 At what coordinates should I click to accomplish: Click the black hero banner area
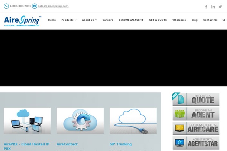(113, 58)
